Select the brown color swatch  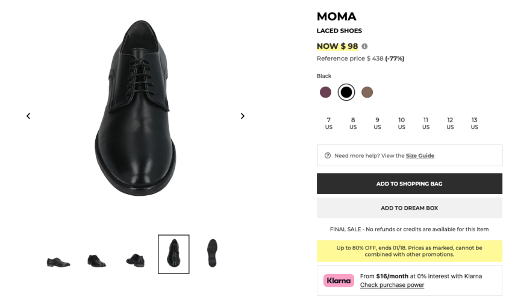click(x=367, y=92)
